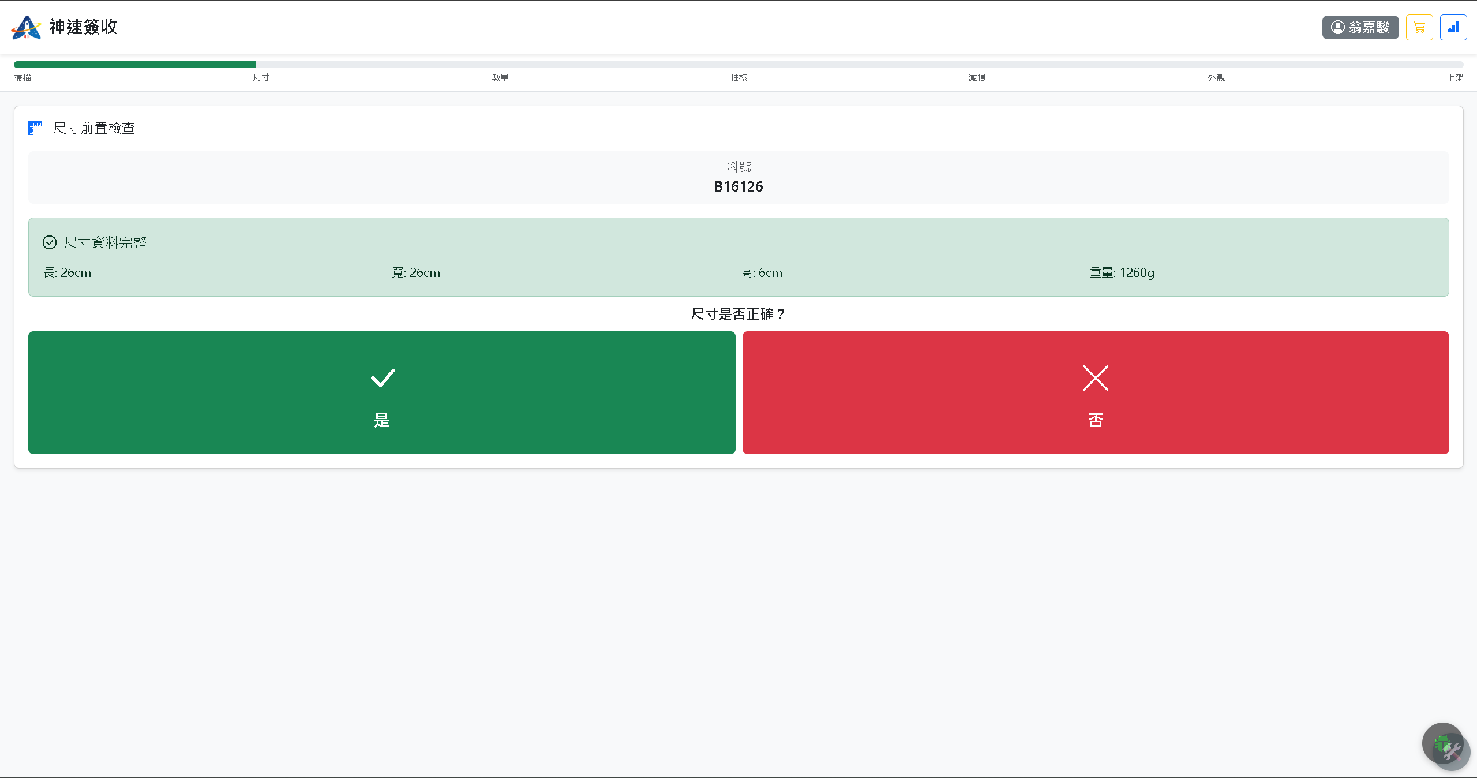Open the shopping cart icon button
The width and height of the screenshot is (1477, 778).
pyautogui.click(x=1419, y=27)
